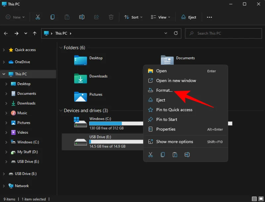Select the Rename icon in the toolbar

82,17
